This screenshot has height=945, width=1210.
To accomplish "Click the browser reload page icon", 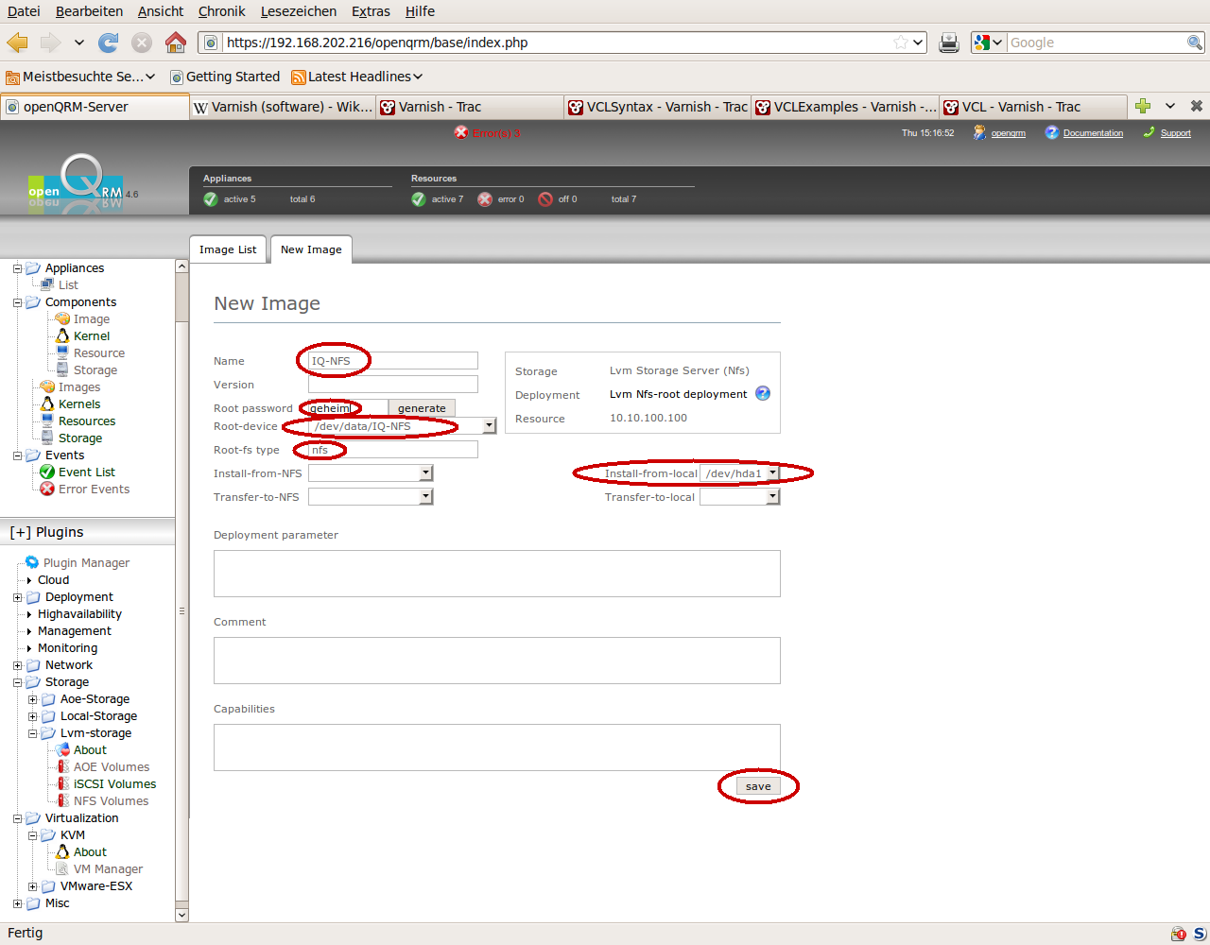I will (109, 43).
